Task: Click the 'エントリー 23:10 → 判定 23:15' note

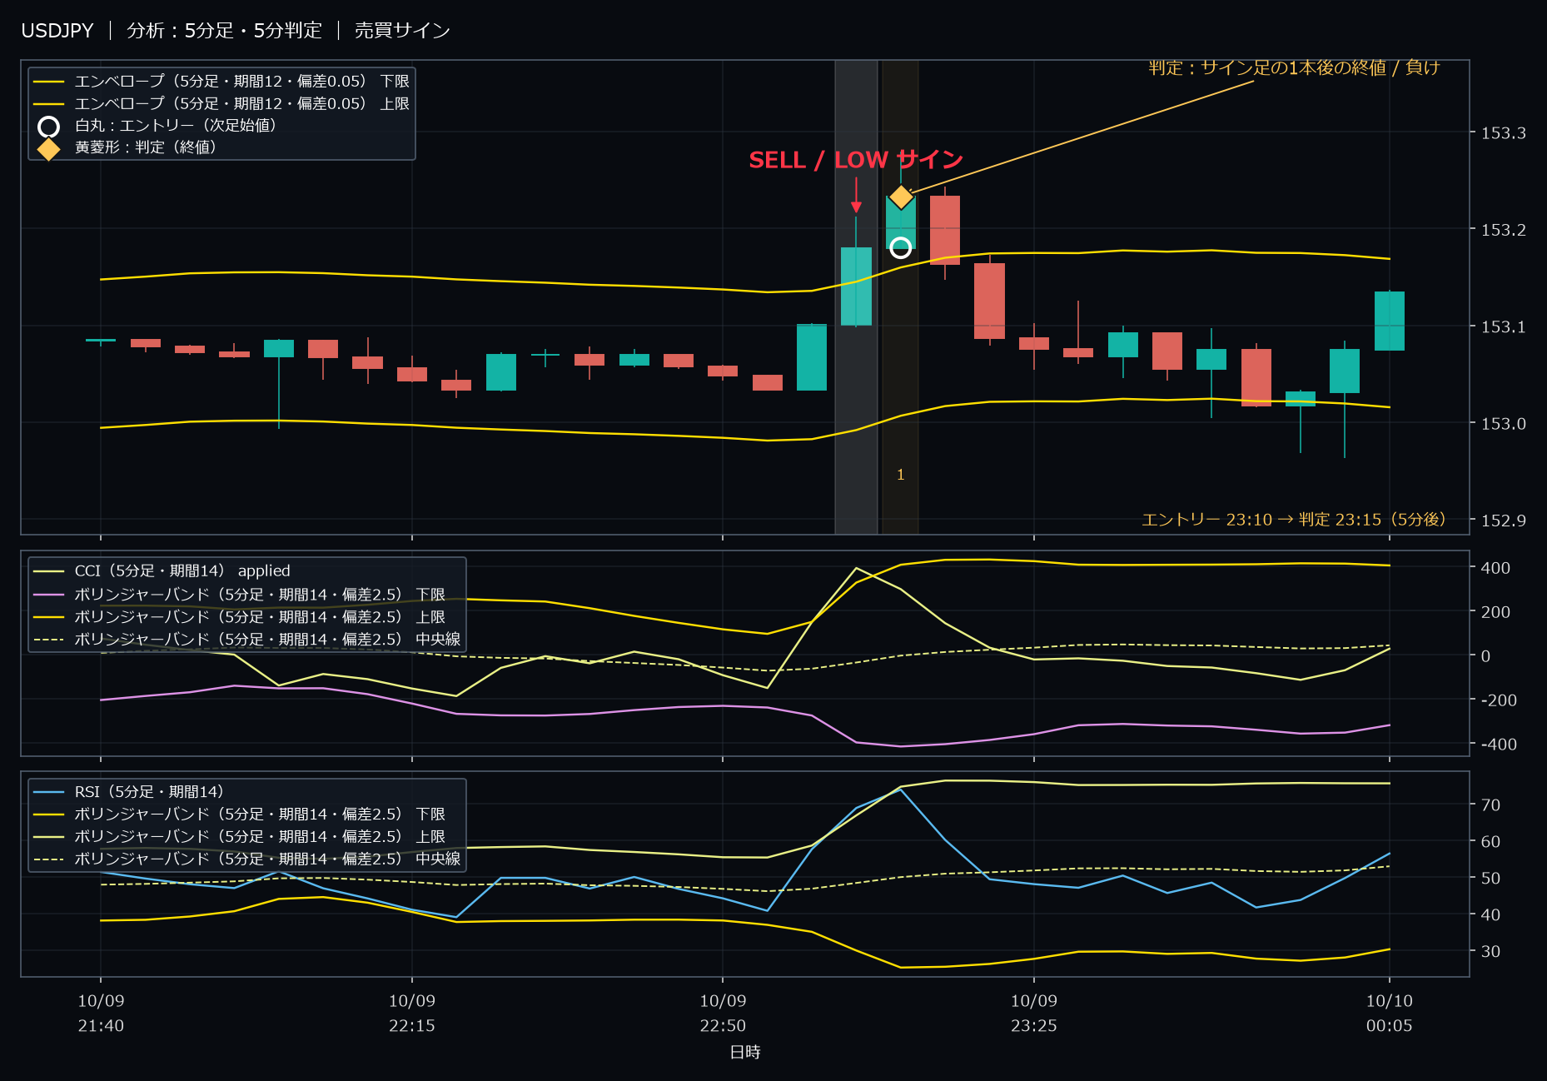Action: [x=1294, y=520]
